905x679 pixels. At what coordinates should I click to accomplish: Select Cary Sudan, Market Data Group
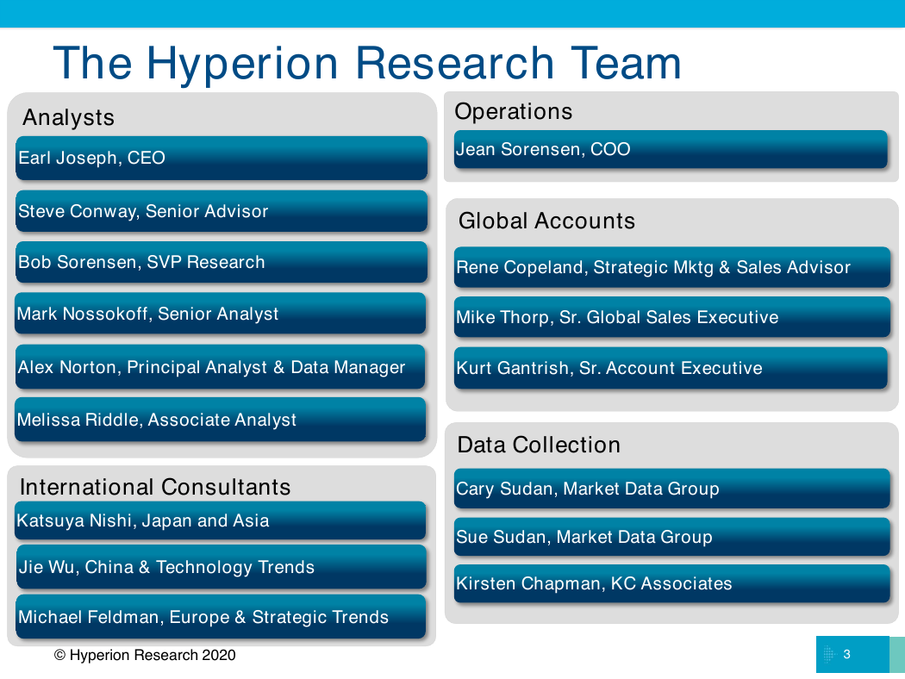point(672,489)
